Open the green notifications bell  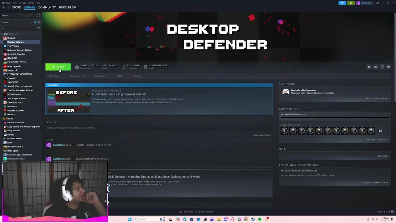[351, 3]
